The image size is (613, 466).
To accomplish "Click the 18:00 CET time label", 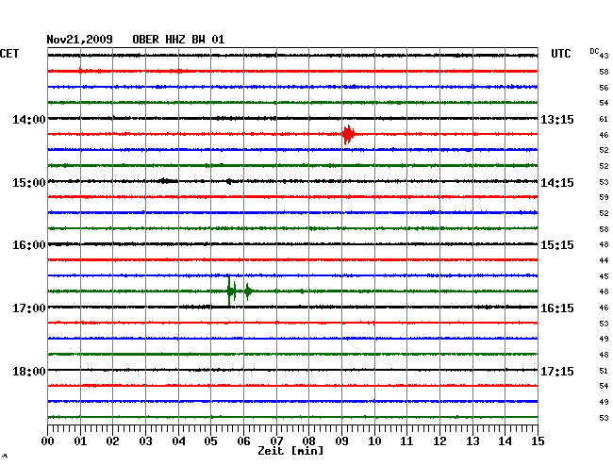I will click(29, 371).
